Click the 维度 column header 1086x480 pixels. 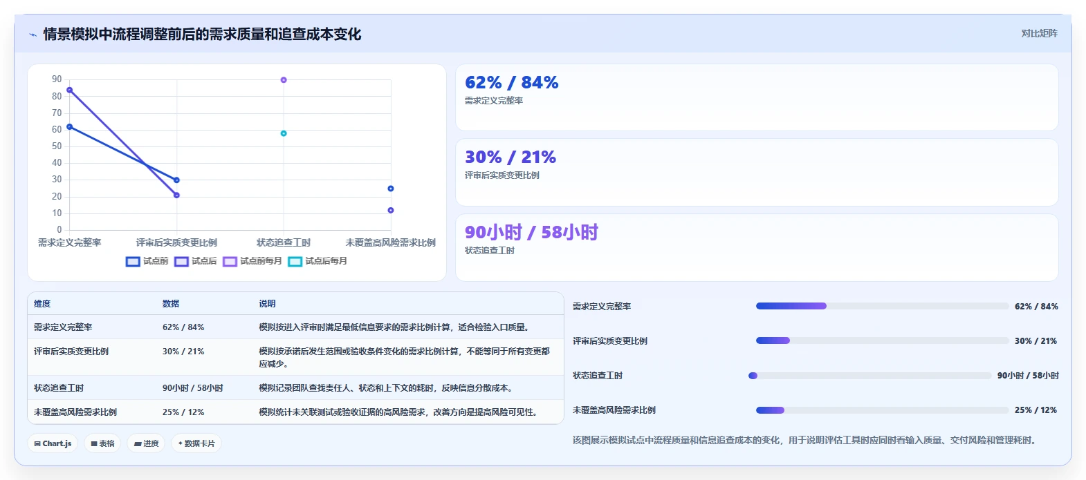(42, 304)
